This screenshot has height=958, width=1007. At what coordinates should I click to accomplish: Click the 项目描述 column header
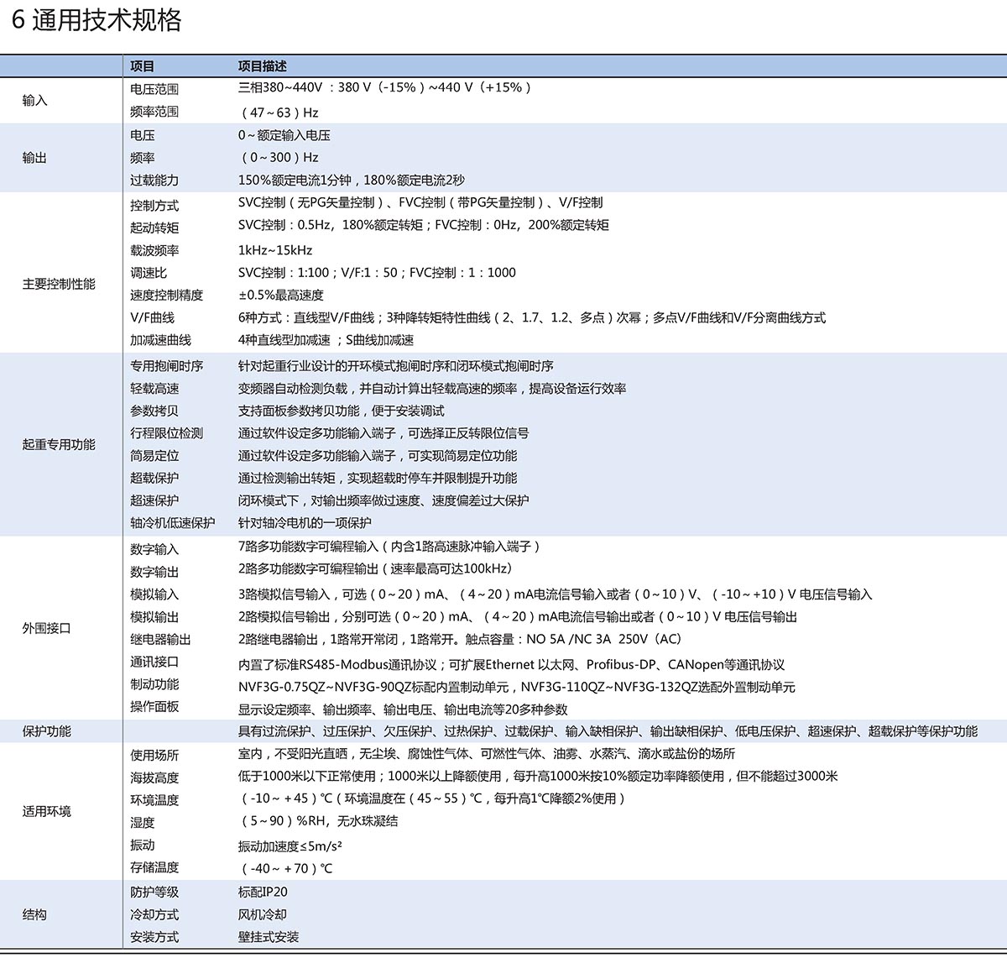[x=262, y=66]
